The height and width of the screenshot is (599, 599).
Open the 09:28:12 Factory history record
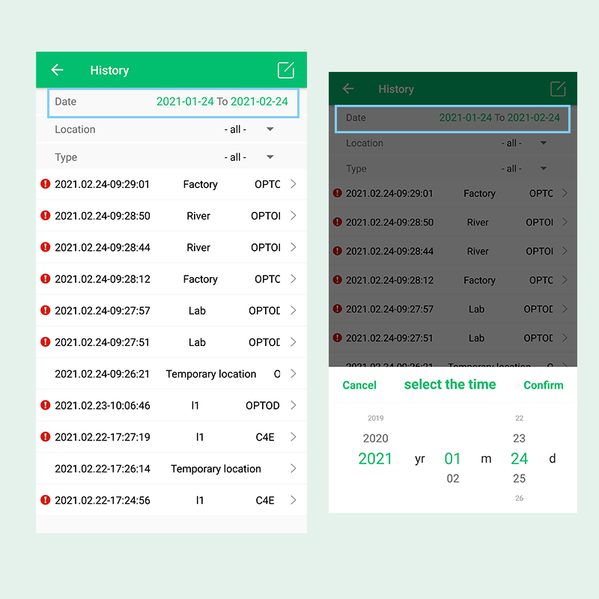point(171,279)
